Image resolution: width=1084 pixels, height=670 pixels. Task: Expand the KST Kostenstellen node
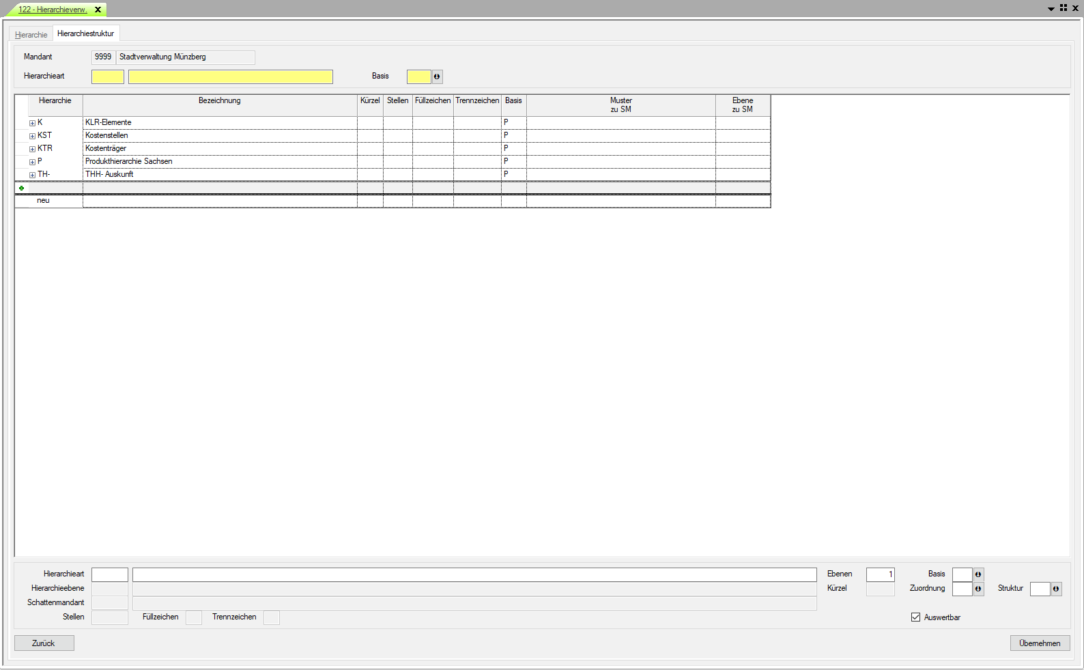(x=32, y=136)
